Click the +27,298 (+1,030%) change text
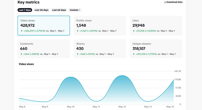 point(146,31)
